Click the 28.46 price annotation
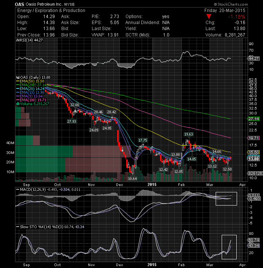The width and height of the screenshot is (263, 268). 98,112
